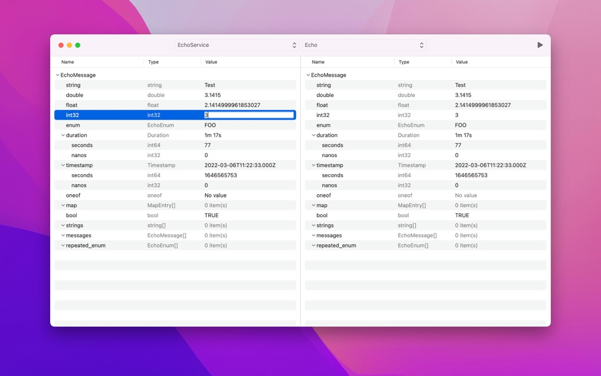The image size is (601, 376).
Task: Click the MapEntry[] type in left pane
Action: (x=161, y=205)
